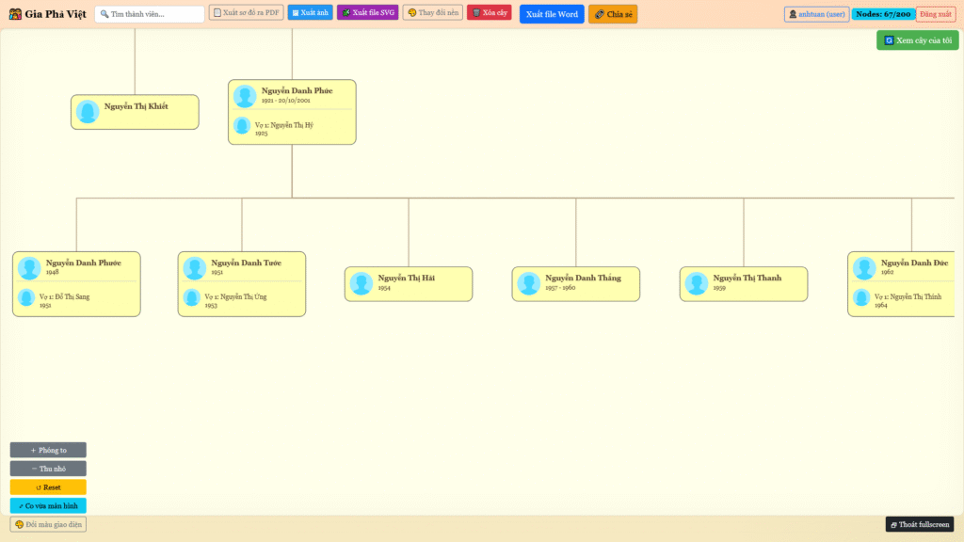Open Nguyễn Danh Tước name
964x542 pixels.
246,263
